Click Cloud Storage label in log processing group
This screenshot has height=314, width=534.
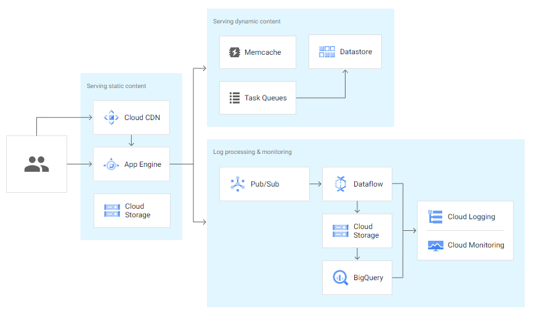[366, 231]
